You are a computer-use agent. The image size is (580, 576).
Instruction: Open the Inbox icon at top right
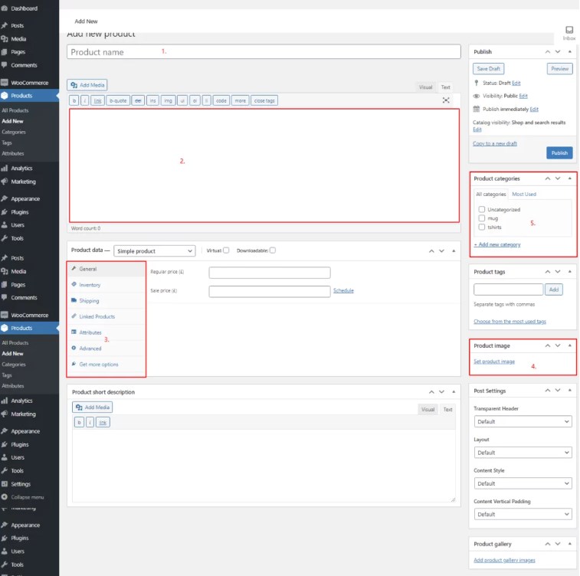click(x=569, y=30)
